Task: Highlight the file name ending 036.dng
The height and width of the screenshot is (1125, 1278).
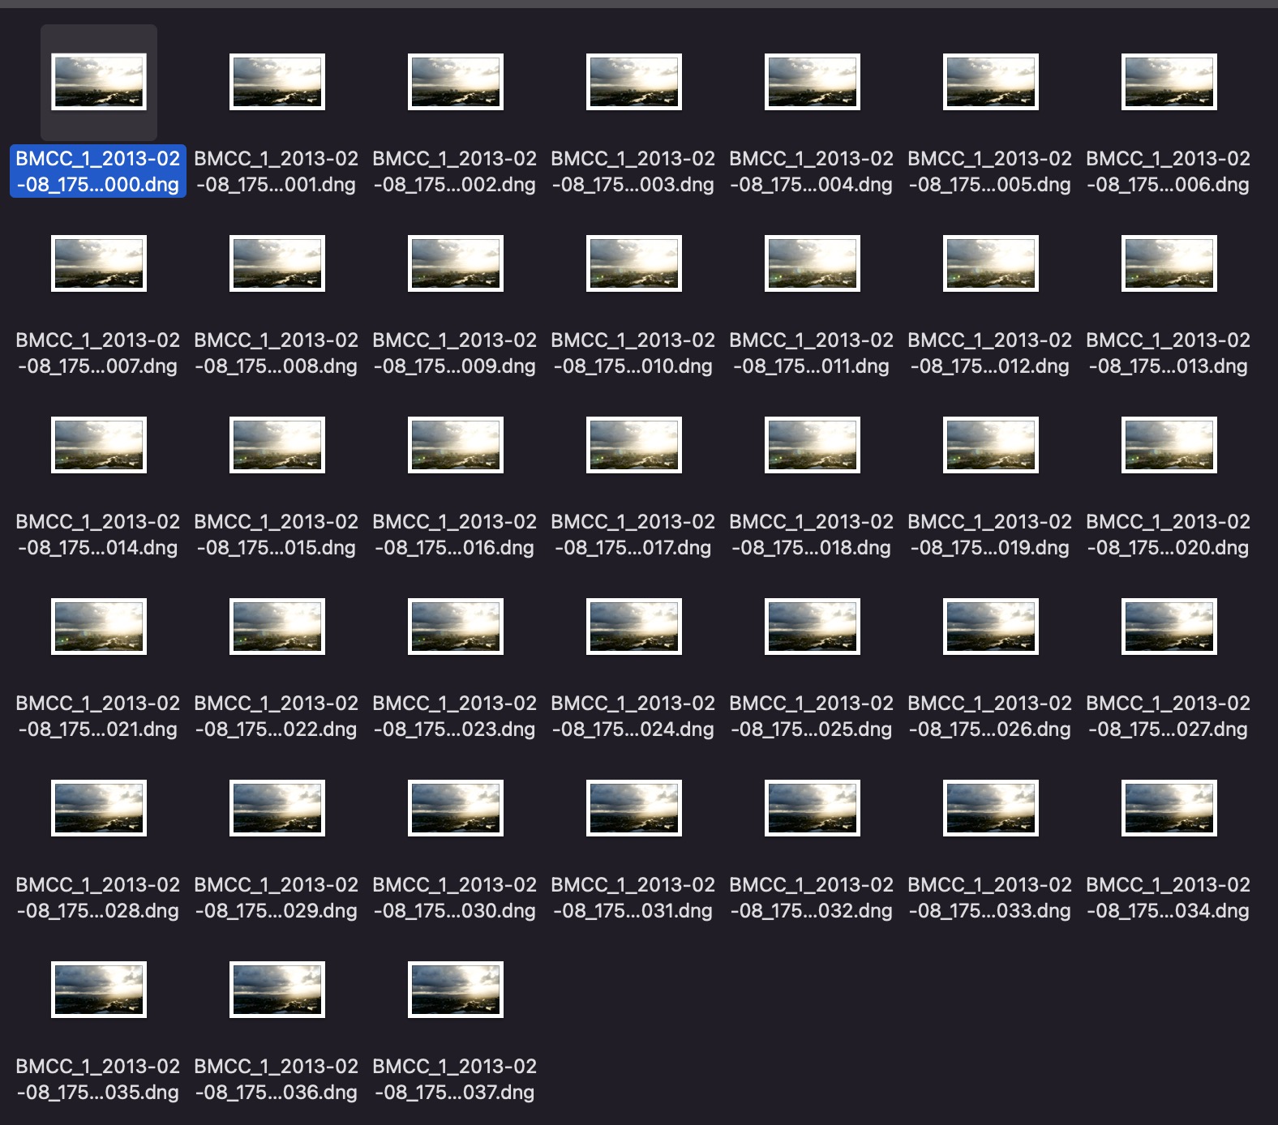Action: [x=277, y=1080]
